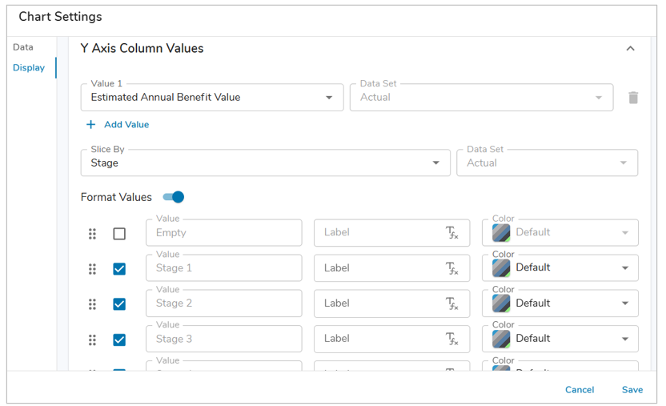The height and width of the screenshot is (406, 666).
Task: Turn off the Format Values toggle
Action: click(x=174, y=197)
